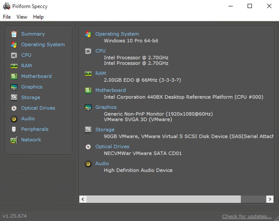Image resolution: width=279 pixels, height=221 pixels.
Task: Maximize the Speccy window
Action: point(250,6)
